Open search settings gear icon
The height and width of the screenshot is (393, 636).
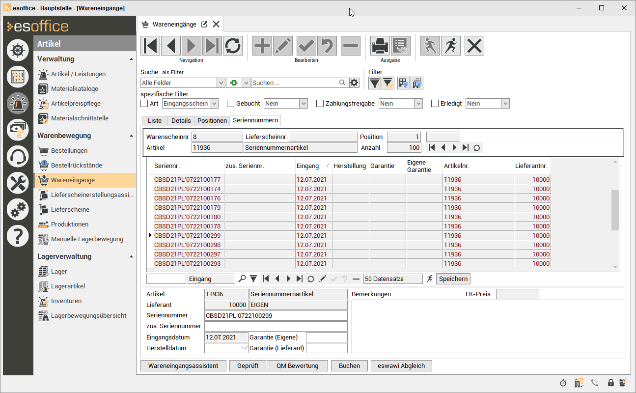pyautogui.click(x=354, y=83)
